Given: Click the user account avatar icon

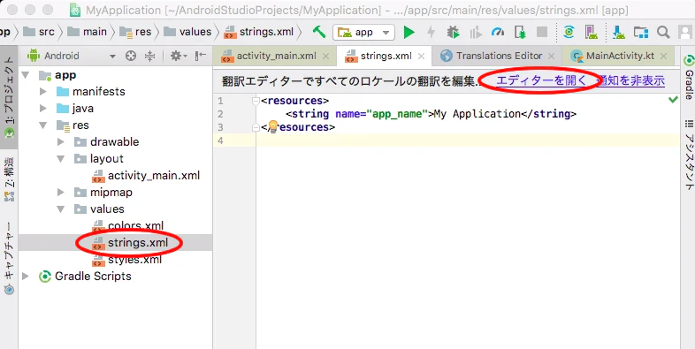Looking at the screenshot, I should click(x=685, y=32).
